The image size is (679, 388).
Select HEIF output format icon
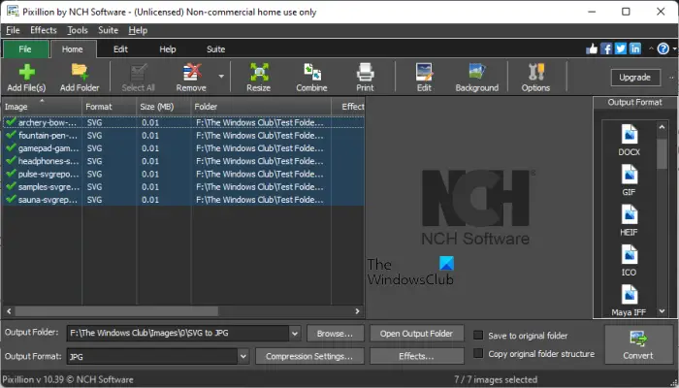click(630, 220)
